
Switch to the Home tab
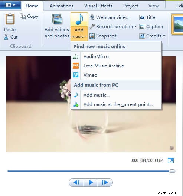pyautogui.click(x=32, y=6)
